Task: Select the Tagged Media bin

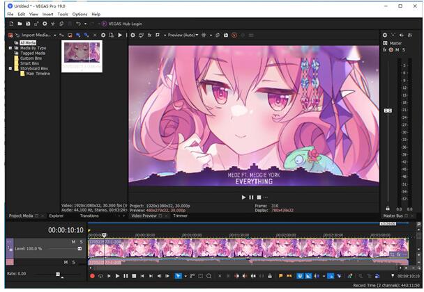Action: pos(33,53)
